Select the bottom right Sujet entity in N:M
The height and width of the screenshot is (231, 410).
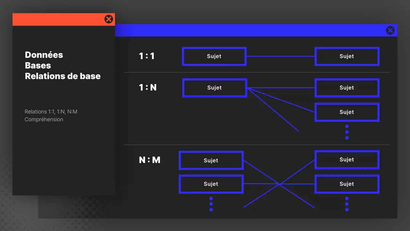(x=347, y=184)
